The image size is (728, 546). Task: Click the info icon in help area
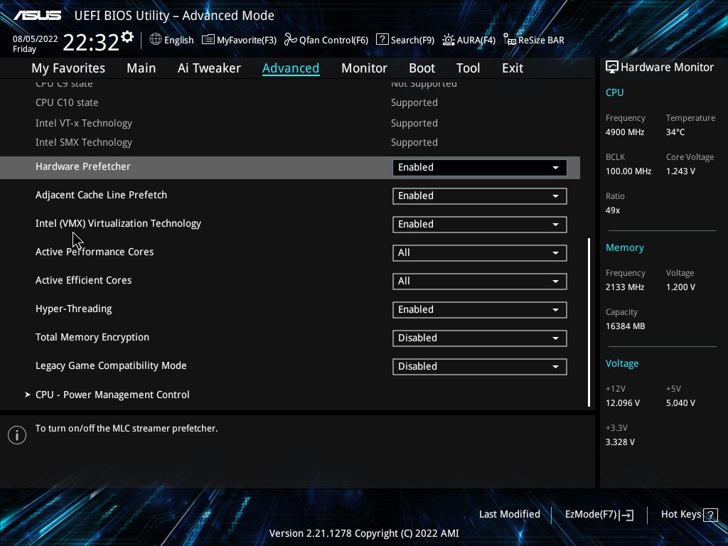click(x=17, y=435)
